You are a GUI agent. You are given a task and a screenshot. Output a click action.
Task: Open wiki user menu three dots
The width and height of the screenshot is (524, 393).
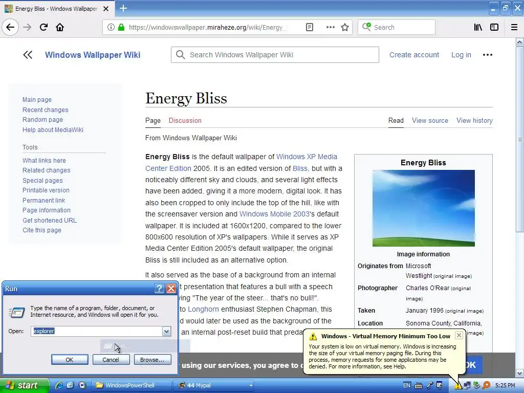488,55
